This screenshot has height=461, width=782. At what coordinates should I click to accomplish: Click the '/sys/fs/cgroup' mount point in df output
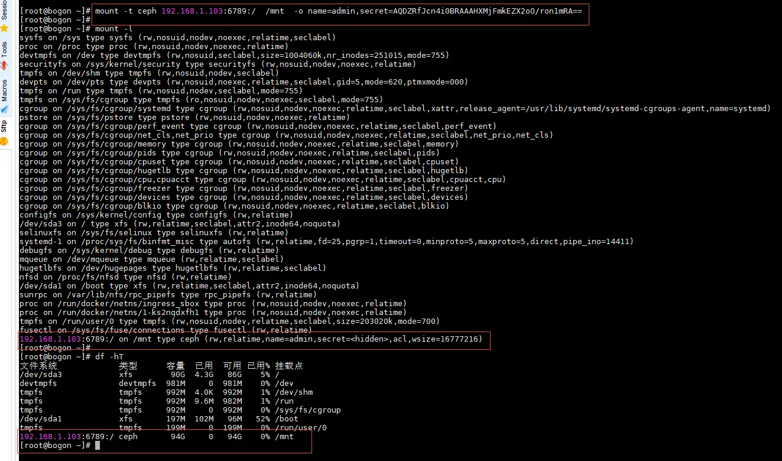[308, 410]
